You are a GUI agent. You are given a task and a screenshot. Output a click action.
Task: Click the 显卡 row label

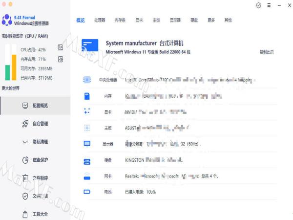[108, 112]
